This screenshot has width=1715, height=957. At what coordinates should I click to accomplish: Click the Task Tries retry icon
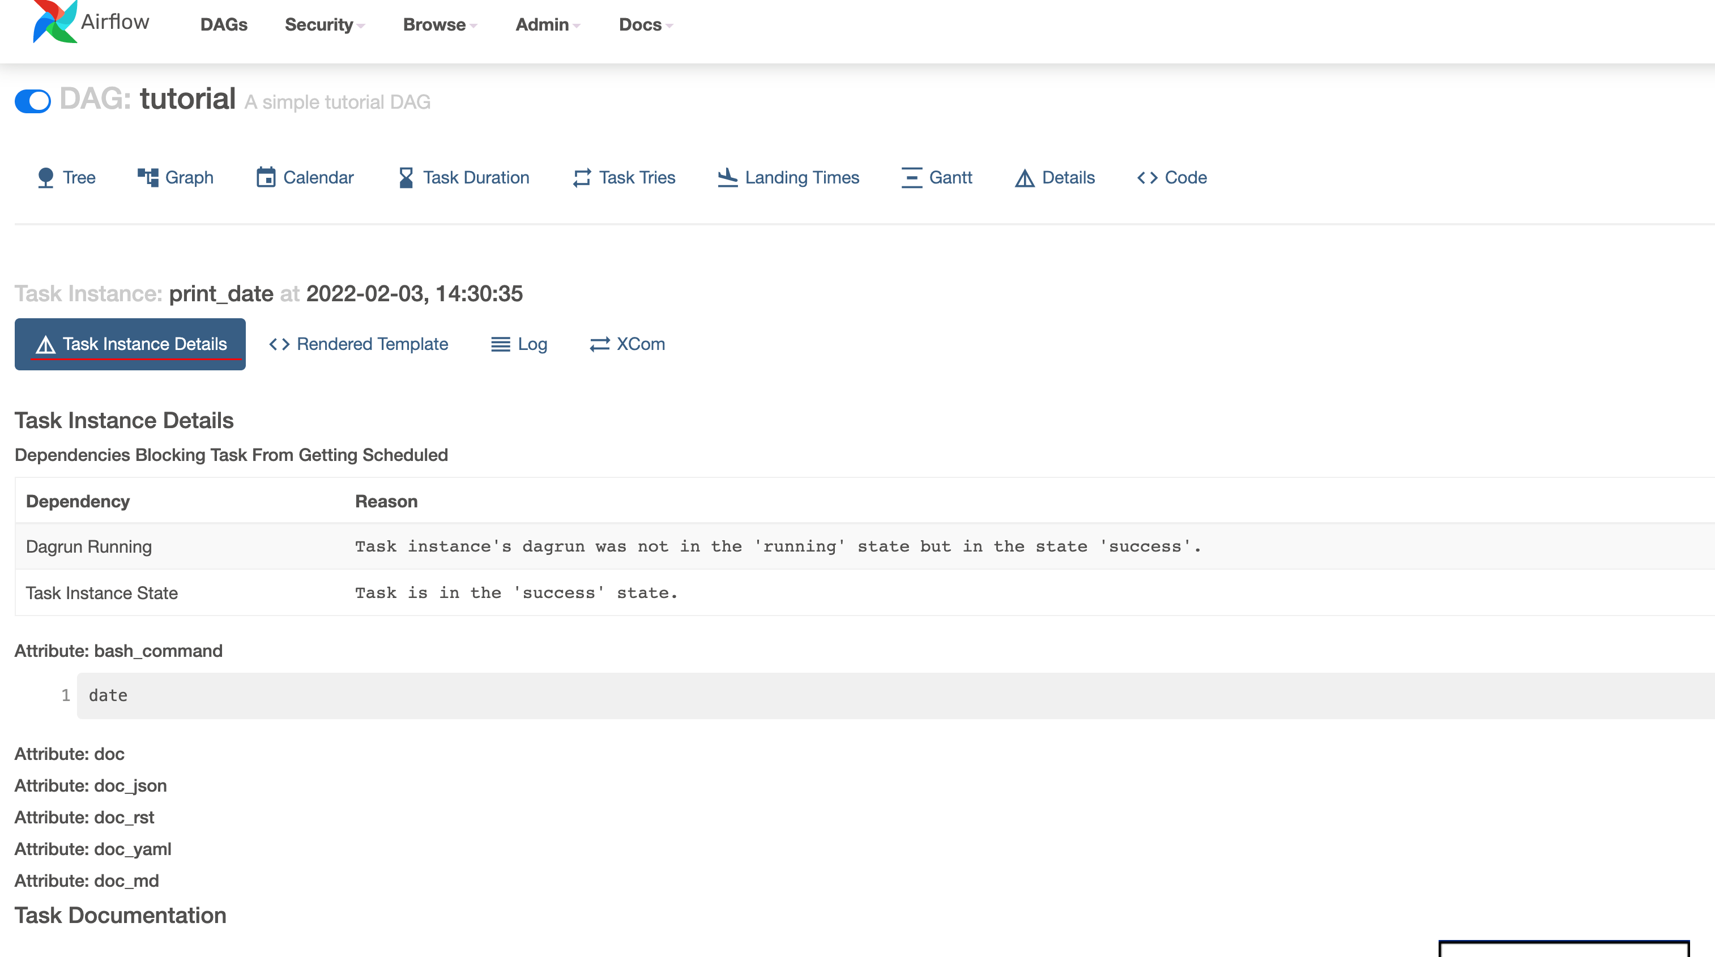pos(581,178)
